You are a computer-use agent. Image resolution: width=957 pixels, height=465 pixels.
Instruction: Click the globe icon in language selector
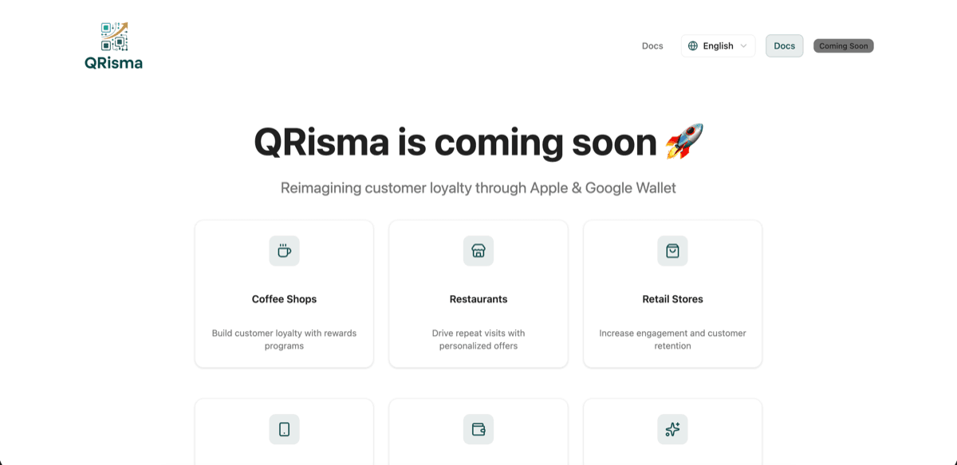[x=693, y=46]
